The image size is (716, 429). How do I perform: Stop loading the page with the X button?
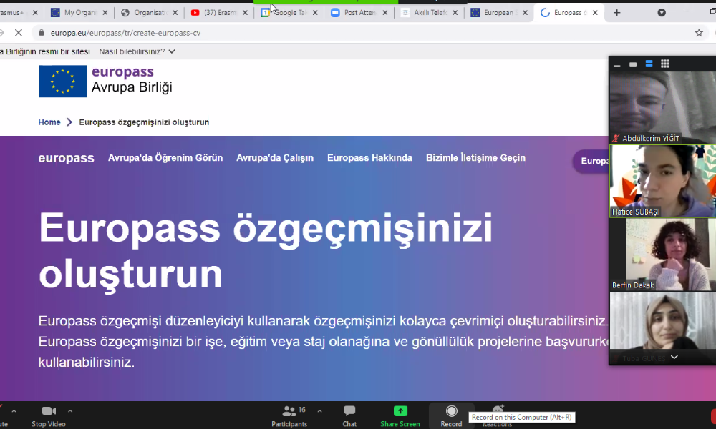coord(19,33)
